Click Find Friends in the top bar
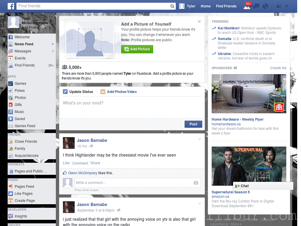Image resolution: width=301 pixels, height=226 pixels. (x=226, y=6)
